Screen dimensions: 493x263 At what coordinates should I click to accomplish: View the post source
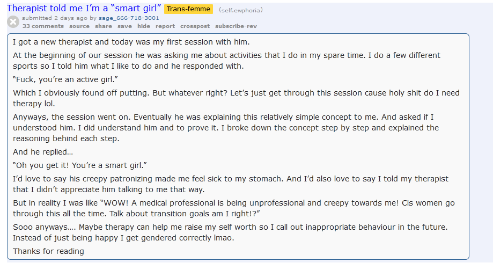click(79, 26)
